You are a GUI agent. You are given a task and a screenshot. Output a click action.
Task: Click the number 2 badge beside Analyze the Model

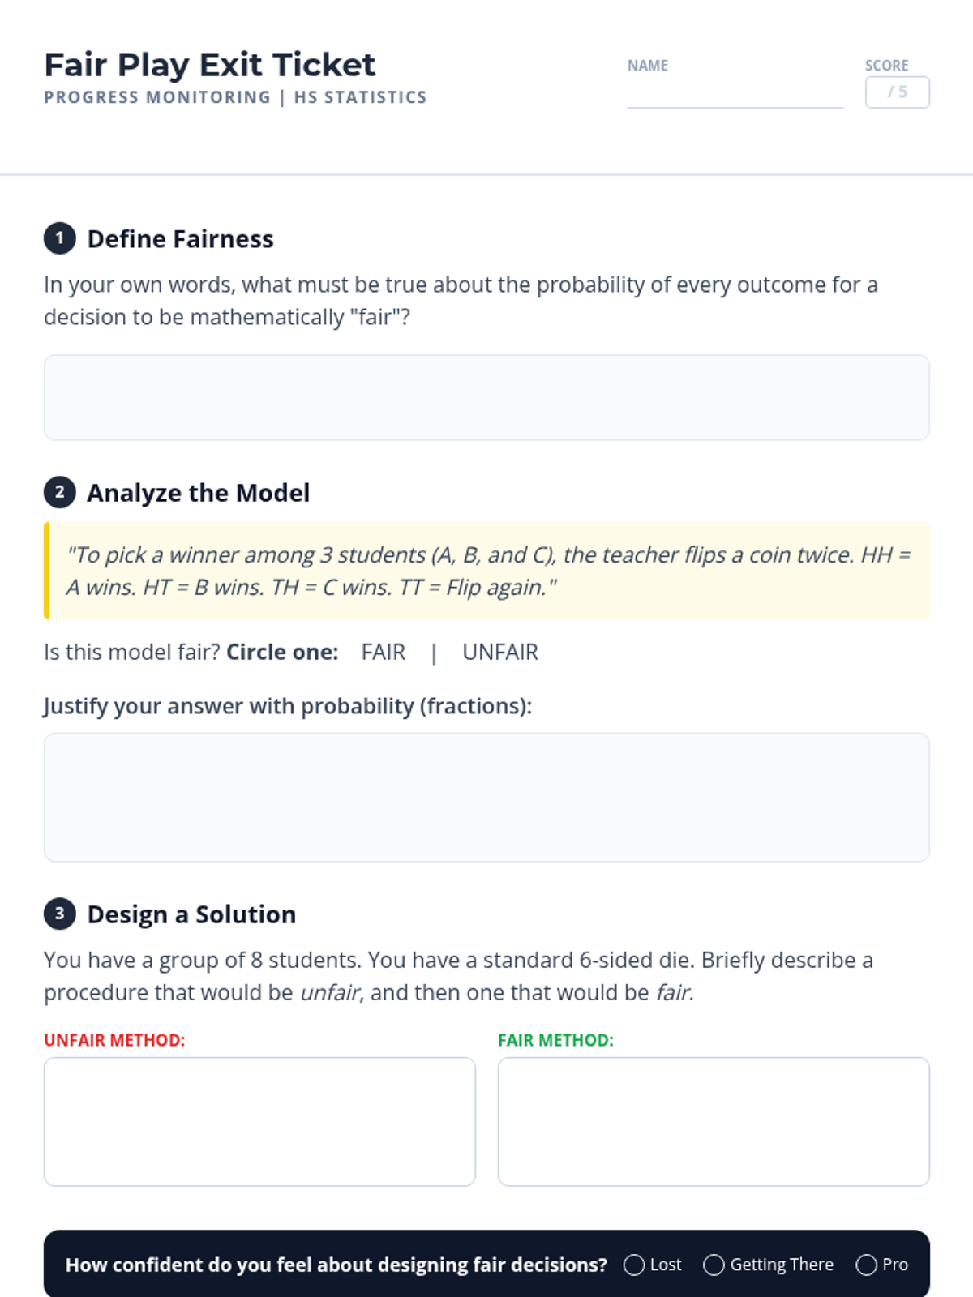coord(59,492)
